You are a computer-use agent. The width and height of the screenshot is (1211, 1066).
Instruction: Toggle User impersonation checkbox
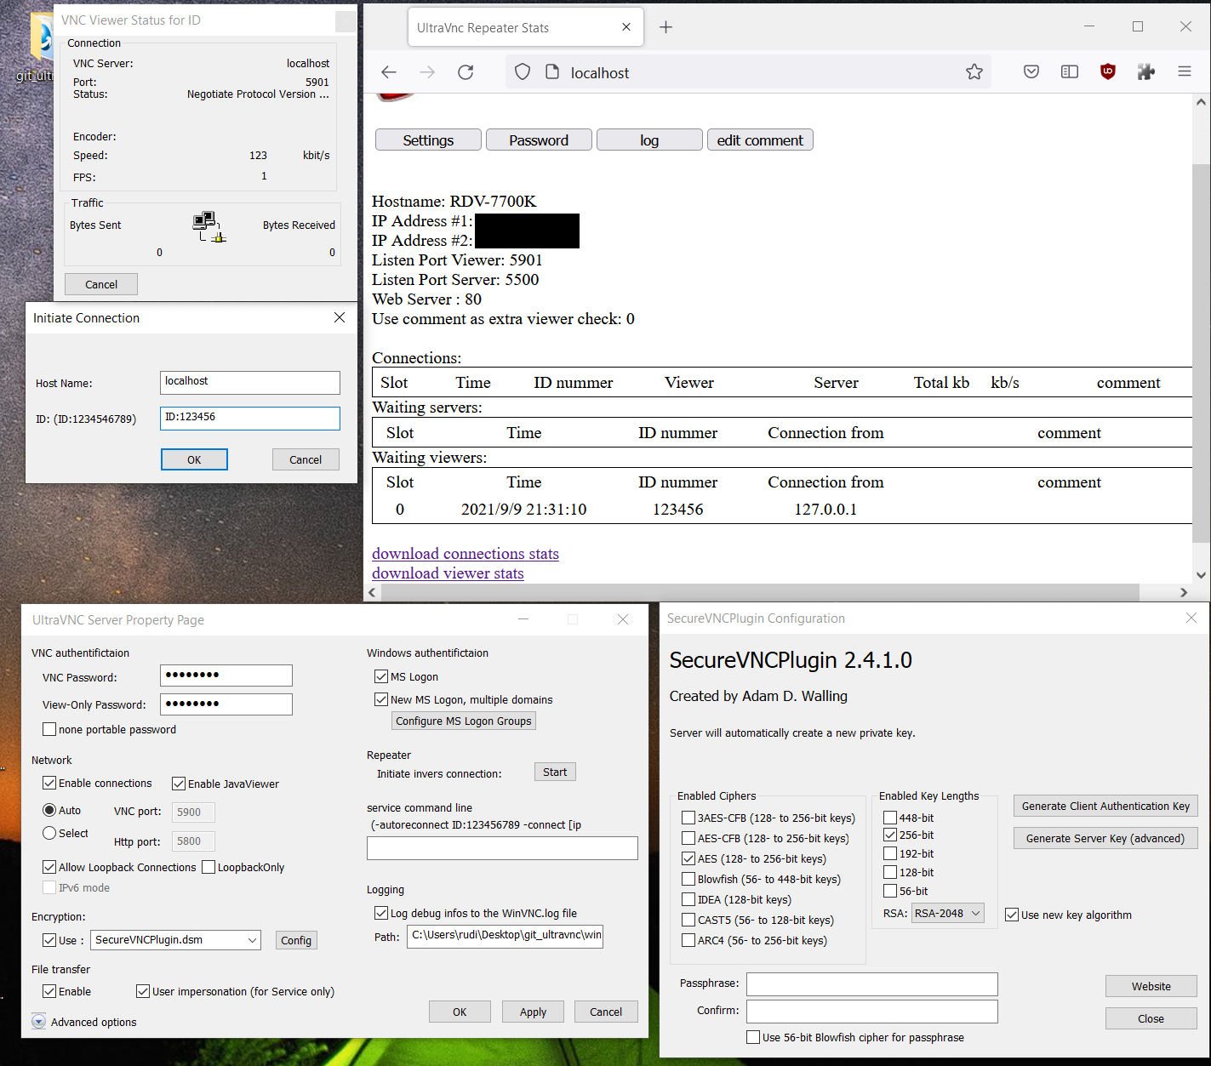click(143, 991)
